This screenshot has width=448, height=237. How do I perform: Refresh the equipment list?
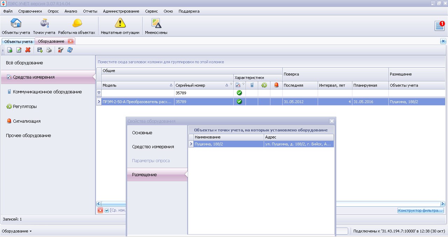[x=70, y=50]
